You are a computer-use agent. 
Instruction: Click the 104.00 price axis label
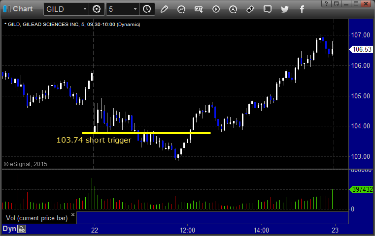(x=360, y=126)
